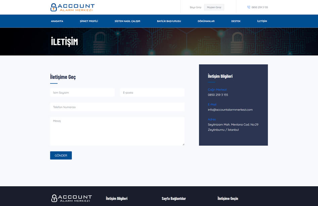Click into the E-posta field
Viewport: 318px width, 206px height.
(152, 92)
